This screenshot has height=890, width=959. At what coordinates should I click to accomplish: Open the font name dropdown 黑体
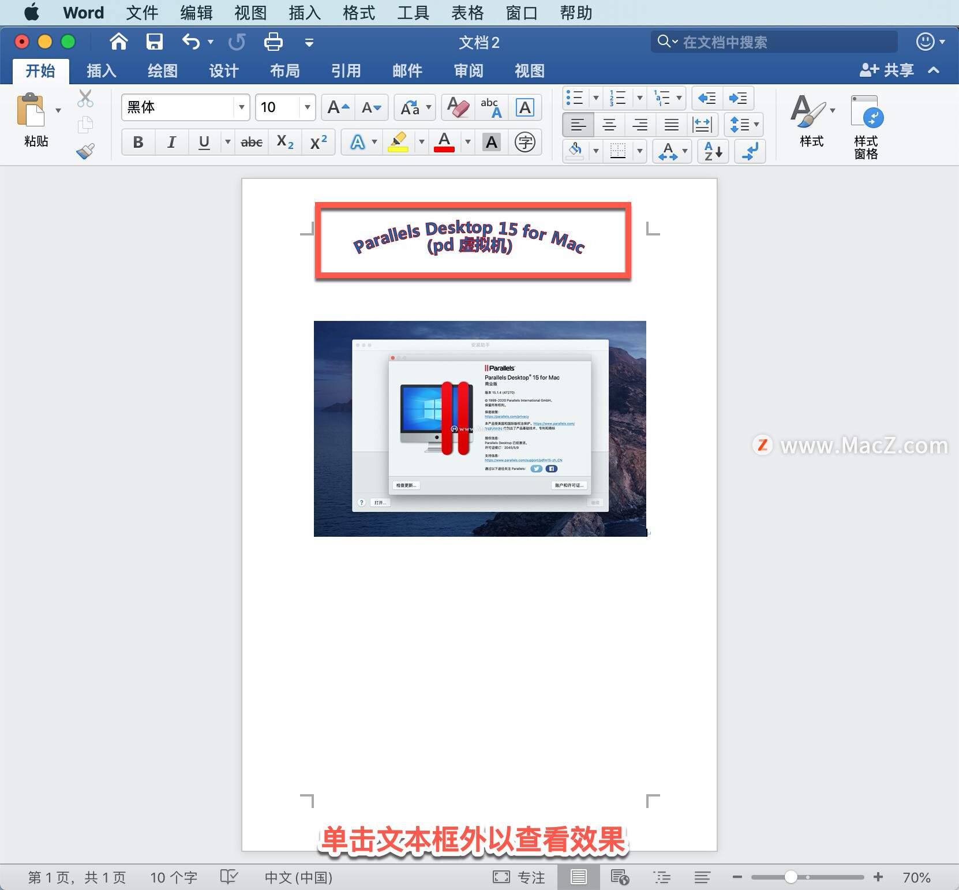coord(242,107)
